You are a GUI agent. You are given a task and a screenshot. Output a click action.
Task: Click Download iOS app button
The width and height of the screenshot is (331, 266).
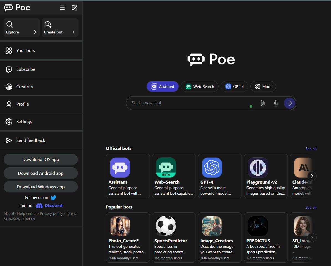[x=41, y=159]
